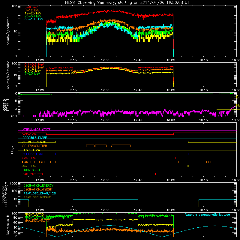Screen dimensions: 240x240
Task: Click the REAR_DEC_WEIGHT legend label
Action: click(37, 197)
